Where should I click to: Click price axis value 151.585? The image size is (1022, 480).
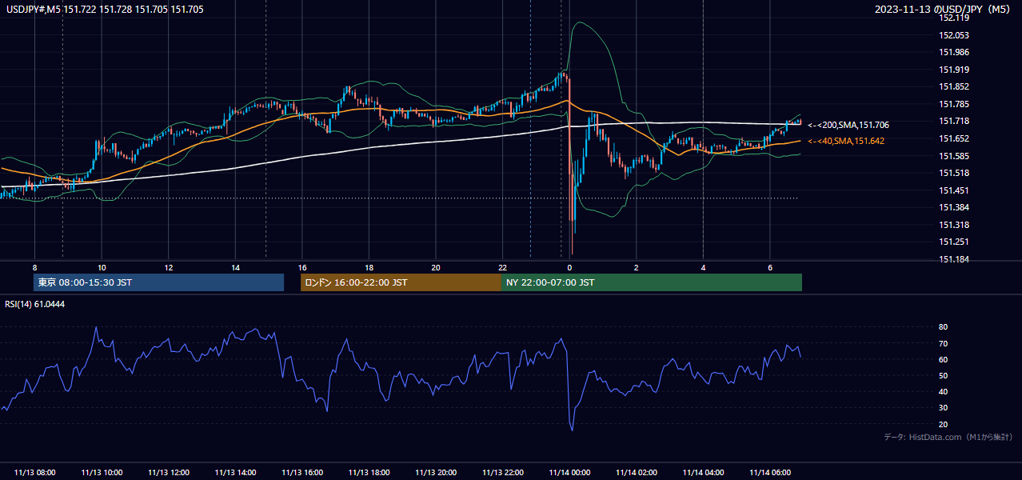click(x=954, y=156)
